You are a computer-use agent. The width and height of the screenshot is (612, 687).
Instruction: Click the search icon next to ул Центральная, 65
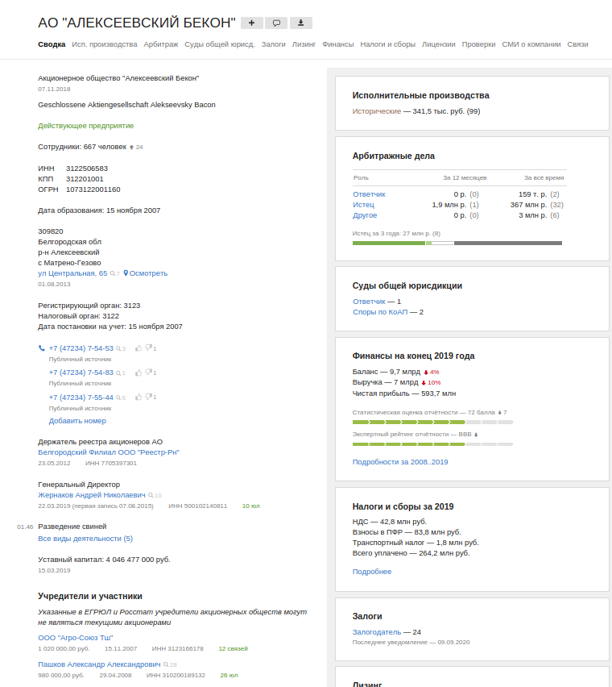click(113, 273)
